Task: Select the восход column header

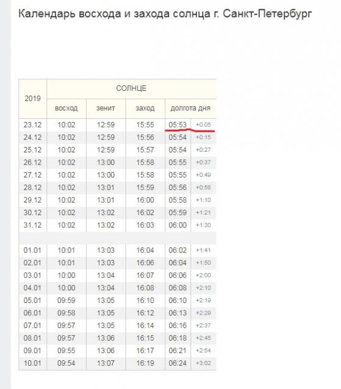Action: tap(66, 109)
